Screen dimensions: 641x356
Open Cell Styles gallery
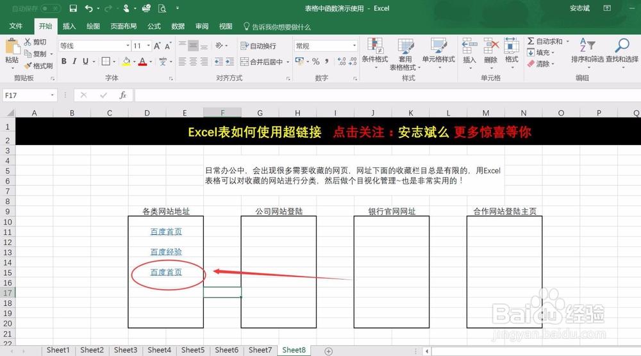tap(438, 53)
